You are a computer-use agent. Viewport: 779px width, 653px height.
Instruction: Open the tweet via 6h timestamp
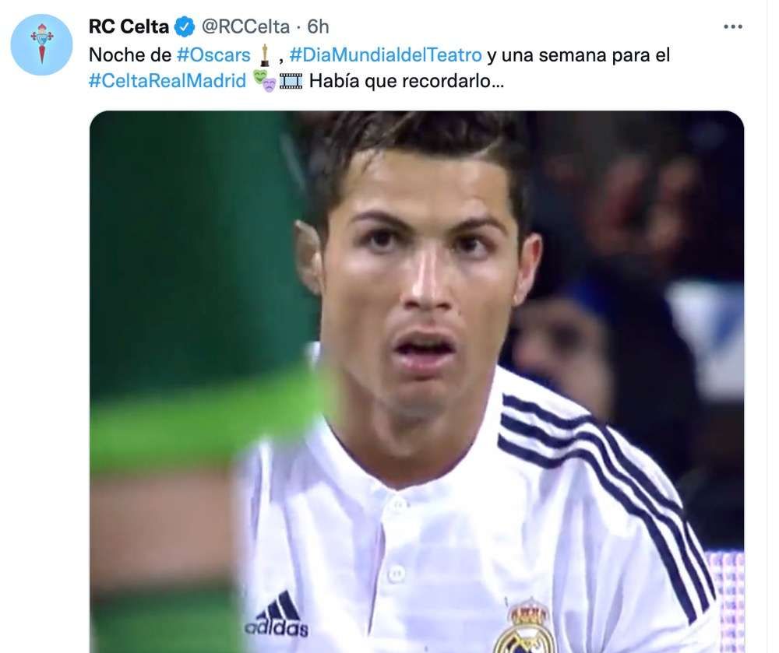click(318, 26)
